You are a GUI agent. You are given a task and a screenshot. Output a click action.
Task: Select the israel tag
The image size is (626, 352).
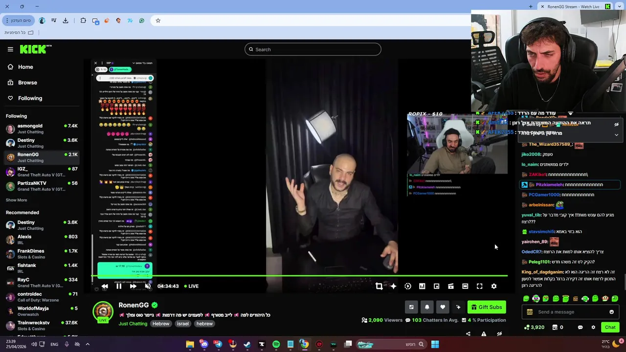tap(183, 324)
